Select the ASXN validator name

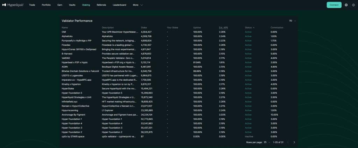65,67
